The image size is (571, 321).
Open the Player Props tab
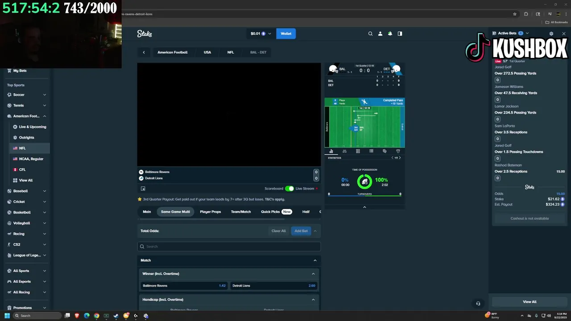pyautogui.click(x=210, y=212)
